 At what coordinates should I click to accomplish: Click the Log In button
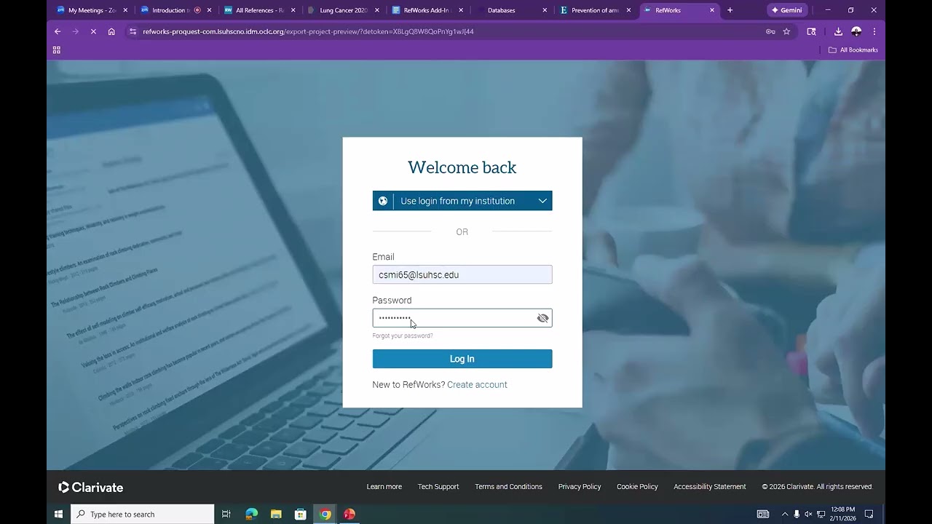tap(462, 359)
